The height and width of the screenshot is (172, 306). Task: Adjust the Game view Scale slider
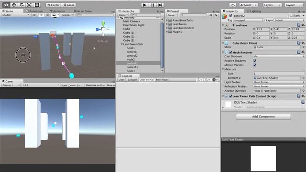tap(71, 85)
